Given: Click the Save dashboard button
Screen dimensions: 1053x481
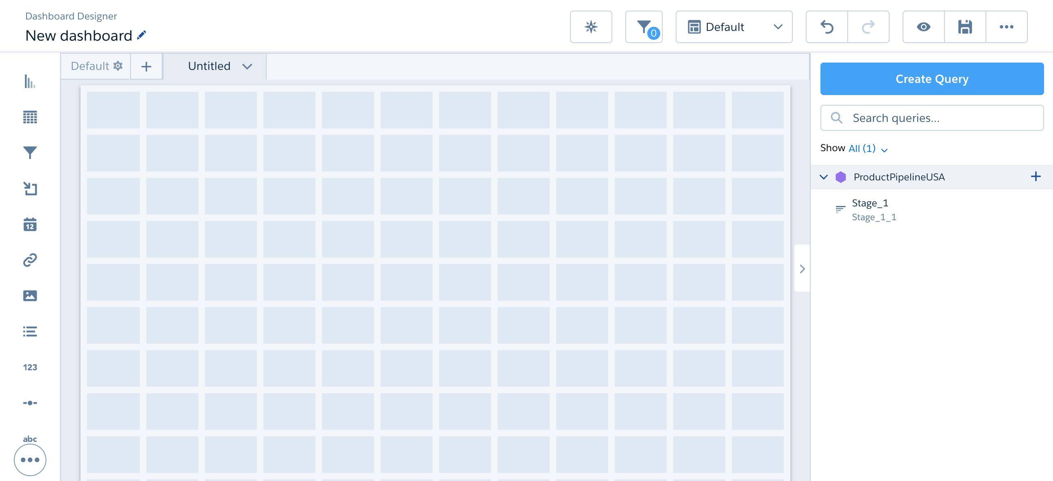Looking at the screenshot, I should click(965, 26).
